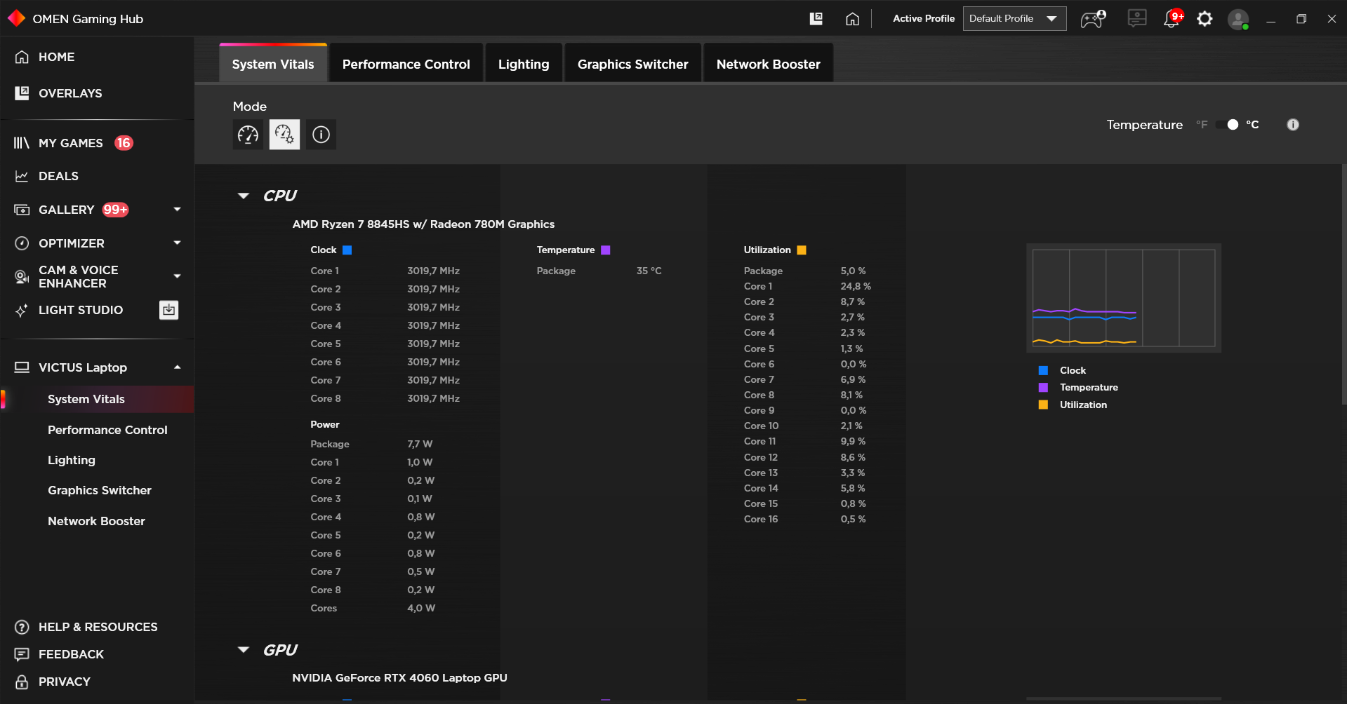Image resolution: width=1347 pixels, height=704 pixels.
Task: Open the notifications bell
Action: [1172, 18]
